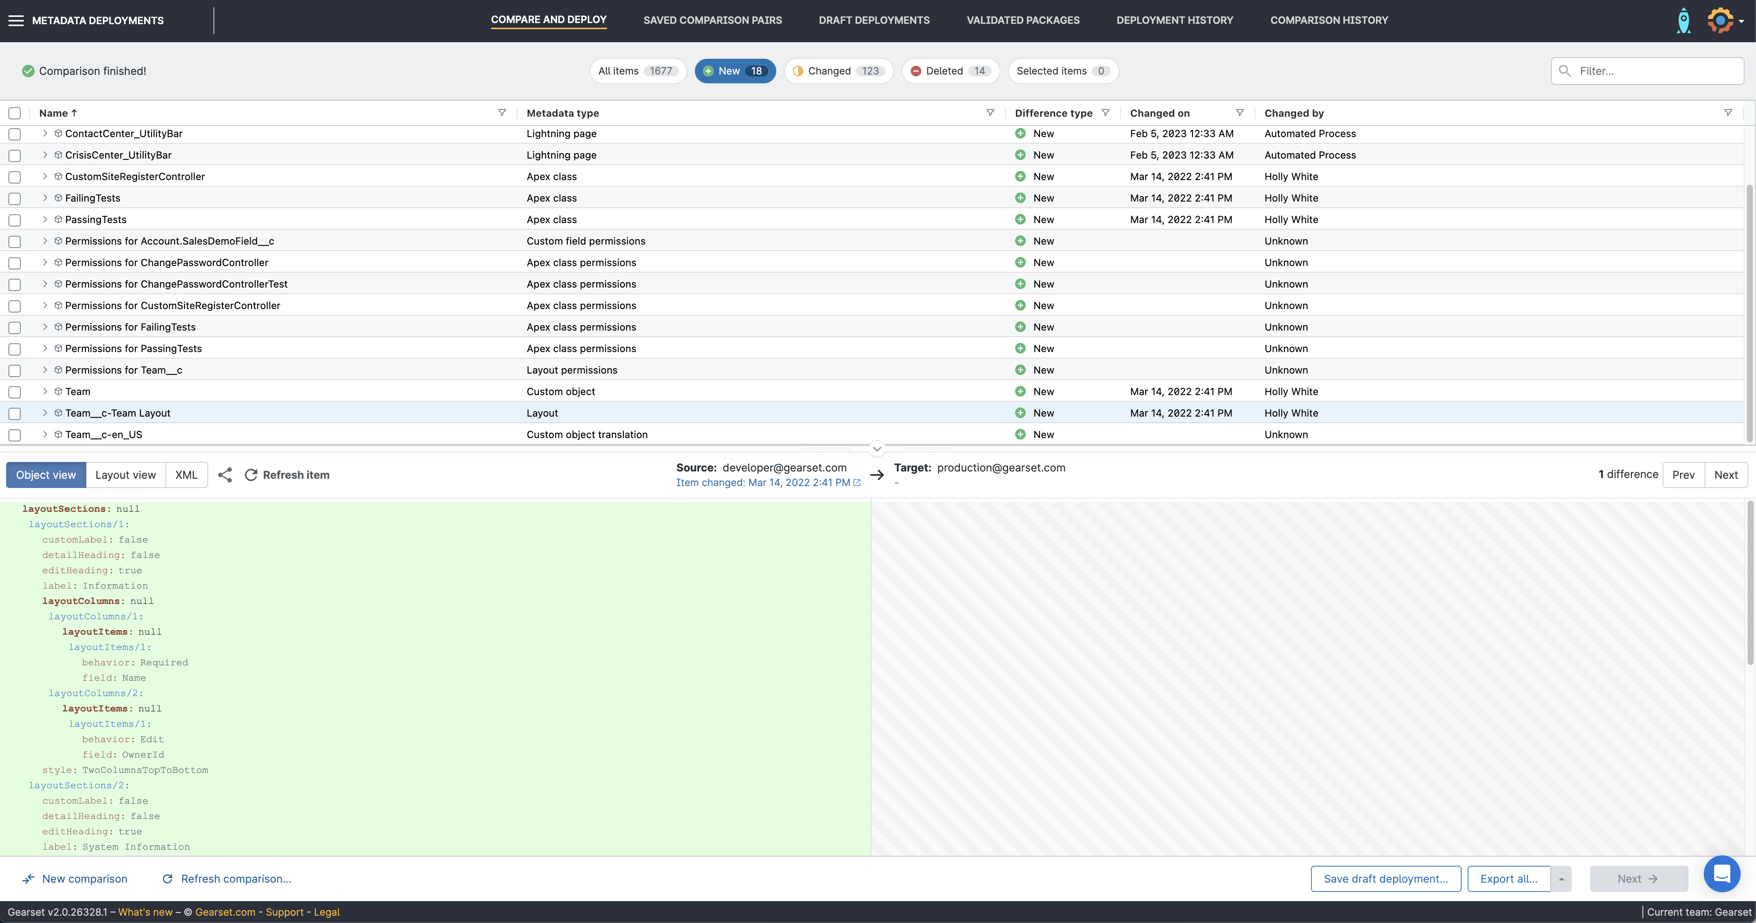Open the Export all dropdown arrow

click(x=1561, y=879)
